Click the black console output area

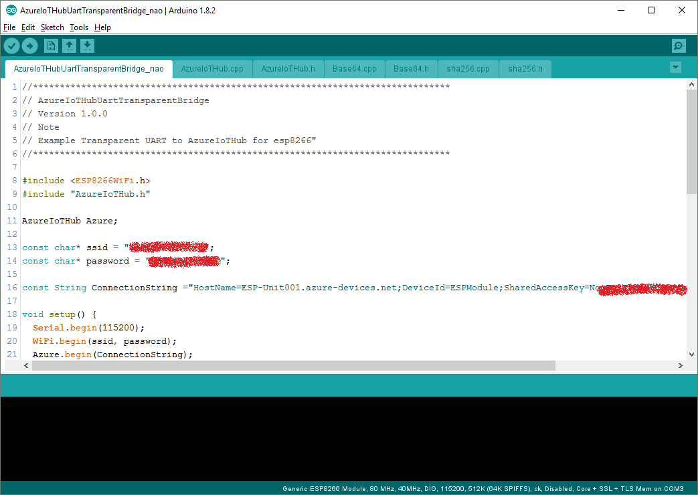[x=349, y=438]
